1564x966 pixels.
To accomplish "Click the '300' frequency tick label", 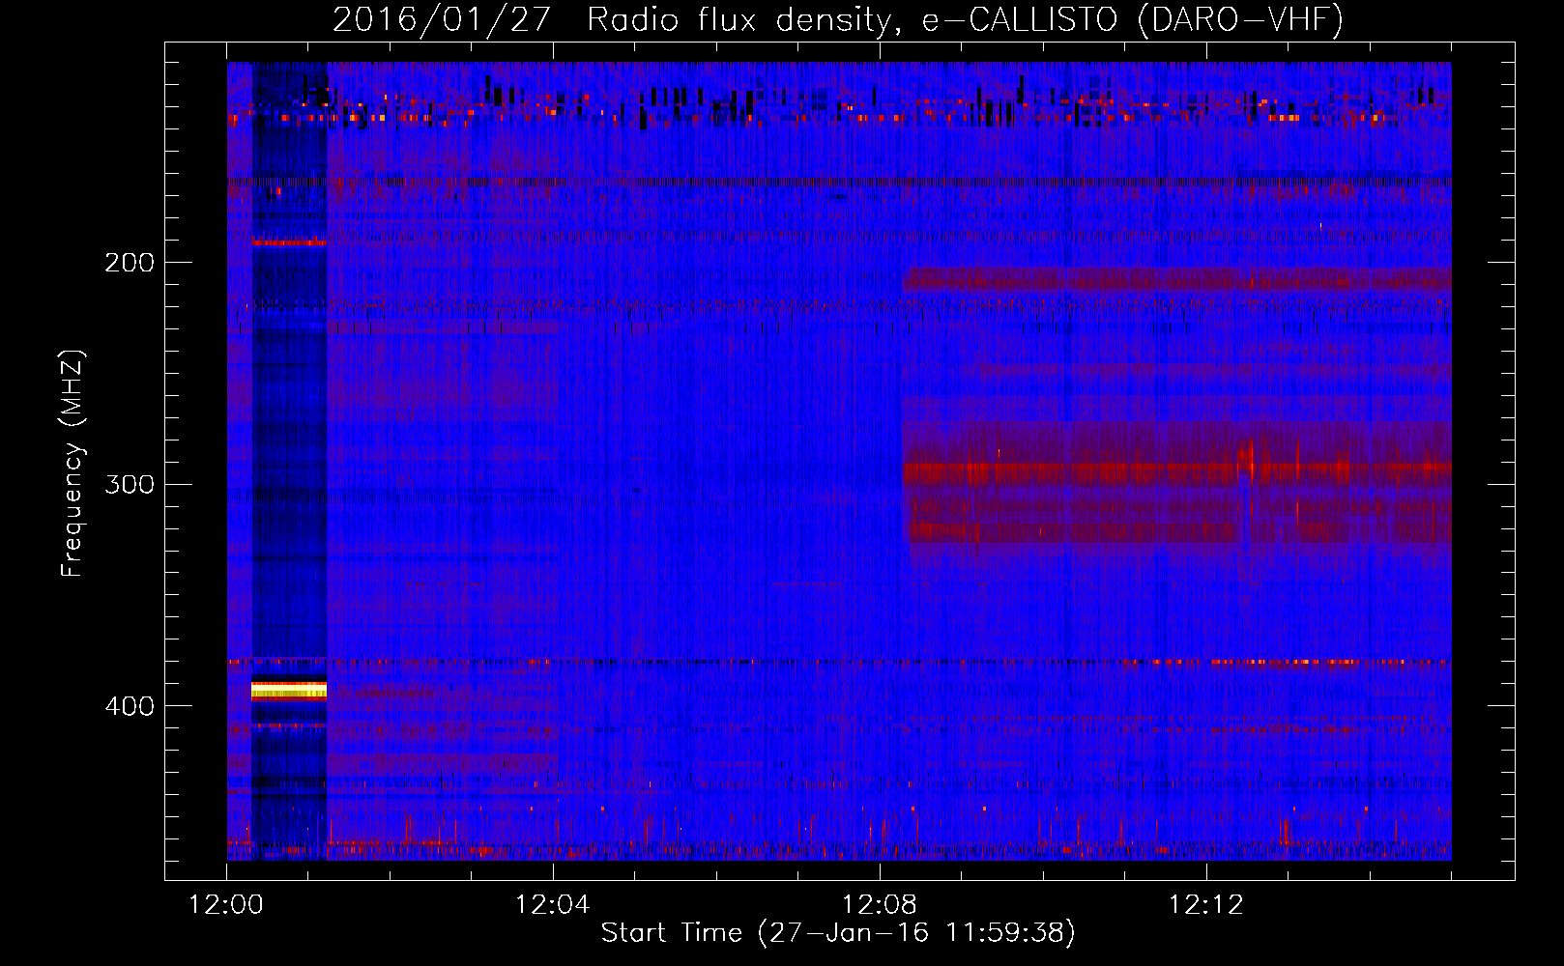I will click(x=130, y=484).
